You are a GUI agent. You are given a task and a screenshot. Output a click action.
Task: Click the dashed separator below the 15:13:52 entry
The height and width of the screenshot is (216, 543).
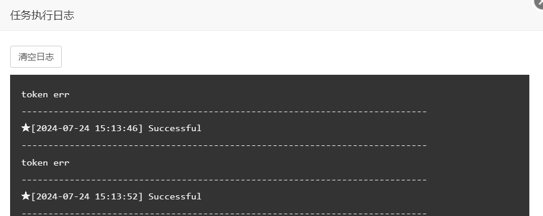tap(224, 214)
